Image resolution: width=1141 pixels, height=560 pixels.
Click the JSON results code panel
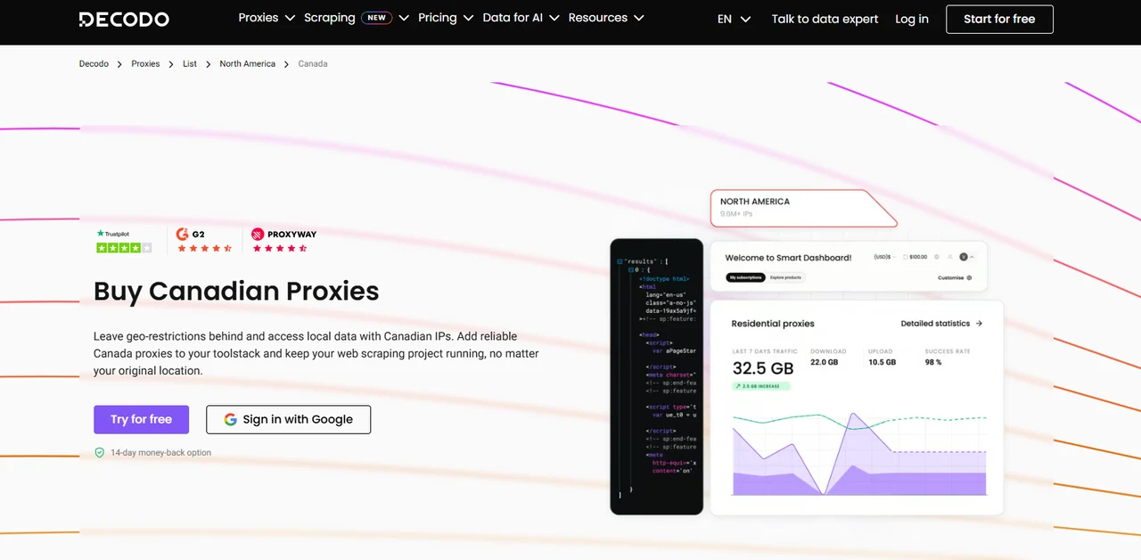pos(657,376)
